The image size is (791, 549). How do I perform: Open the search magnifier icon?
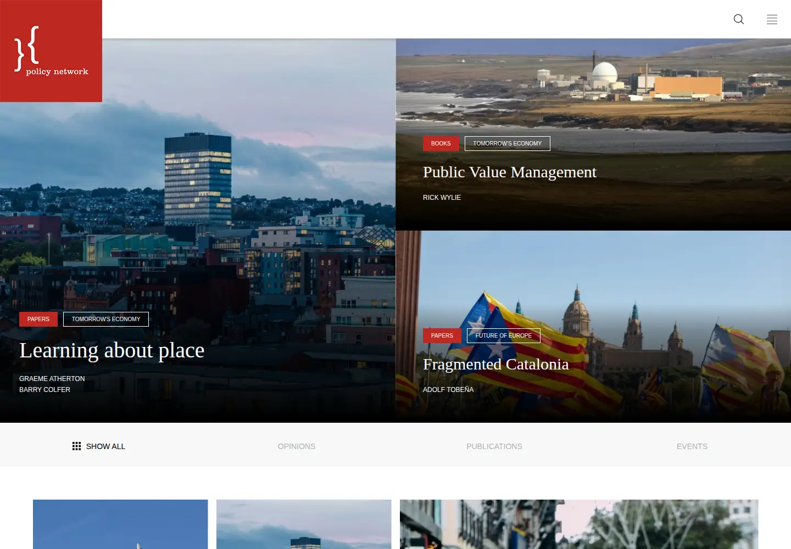(739, 19)
